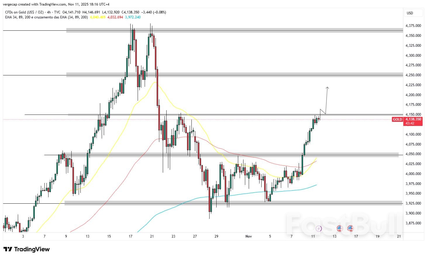427x258 pixels.
Task: Click the TradingView logo at bottom left
Action: (26, 249)
